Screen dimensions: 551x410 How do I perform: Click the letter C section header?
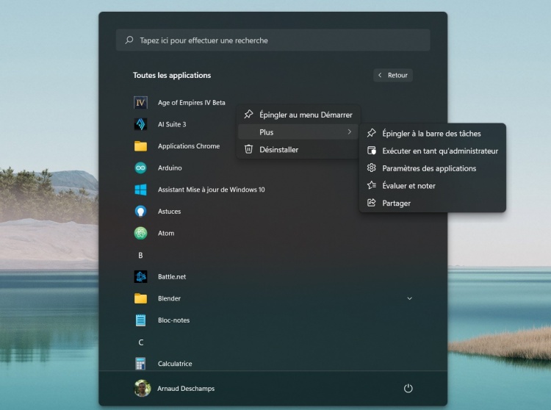pos(141,342)
